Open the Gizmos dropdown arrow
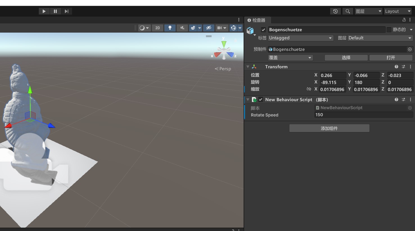Image resolution: width=415 pixels, height=231 pixels. 240,28
